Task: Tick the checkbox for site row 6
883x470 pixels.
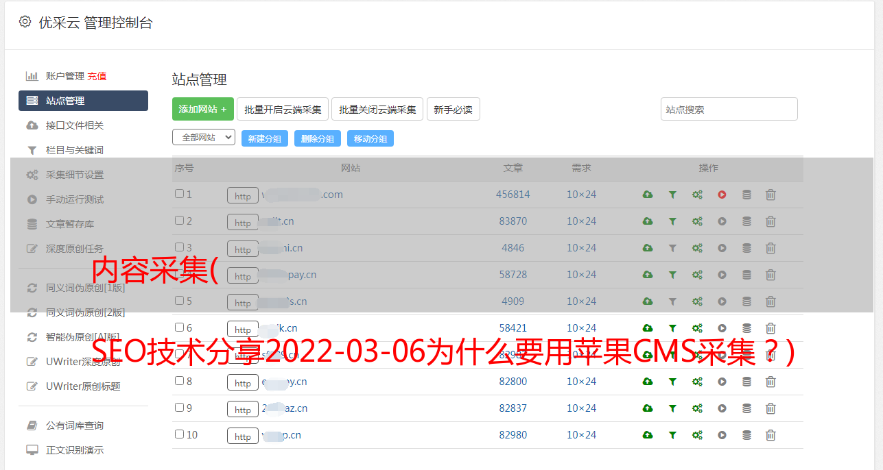Action: click(179, 327)
